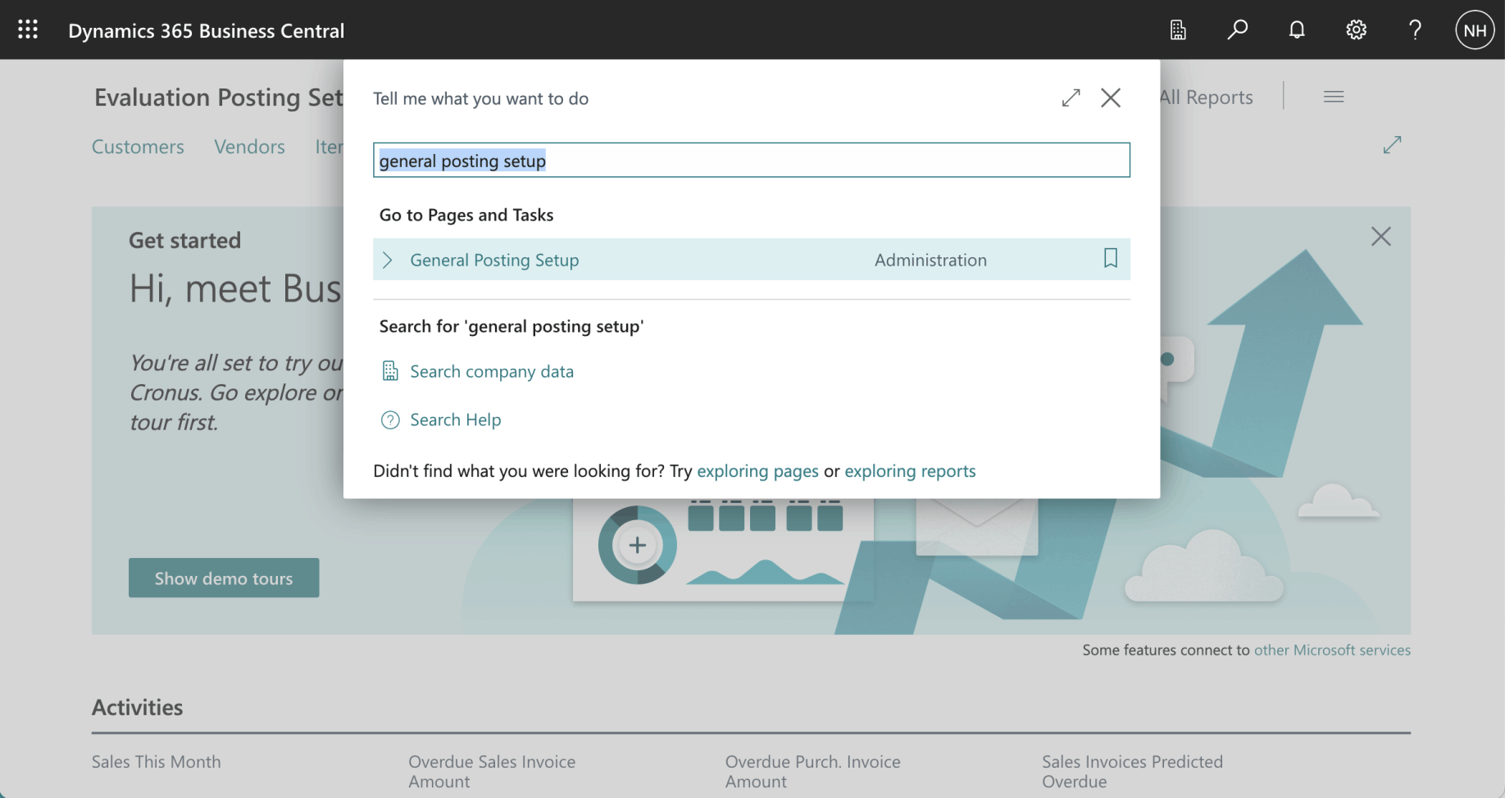Screen dimensions: 1505x798
Task: Click the search magnifier icon in header
Action: point(1237,30)
